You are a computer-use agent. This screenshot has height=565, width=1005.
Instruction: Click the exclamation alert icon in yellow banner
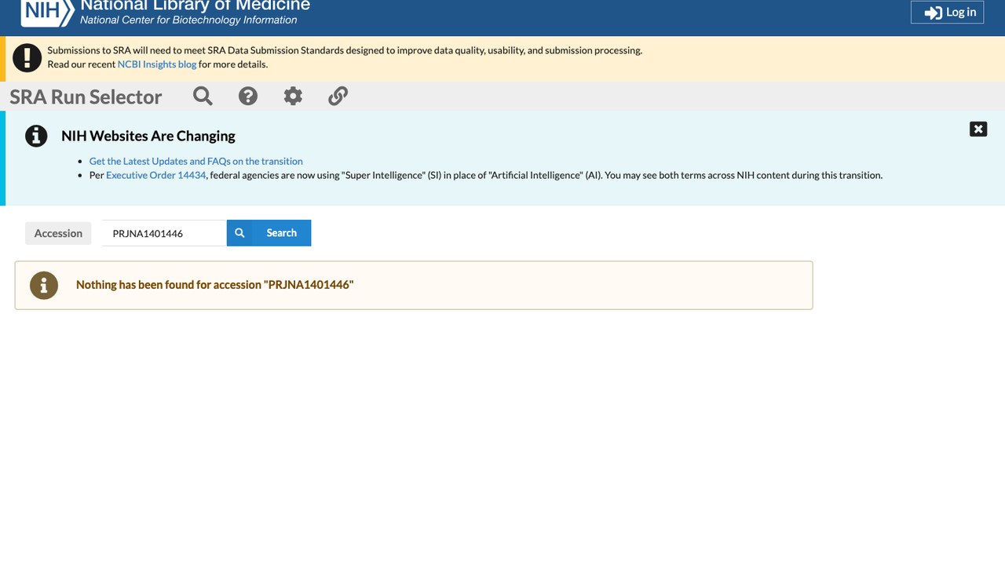pyautogui.click(x=27, y=57)
